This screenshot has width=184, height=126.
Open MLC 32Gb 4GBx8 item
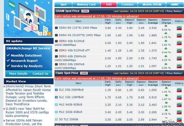pos(71,112)
